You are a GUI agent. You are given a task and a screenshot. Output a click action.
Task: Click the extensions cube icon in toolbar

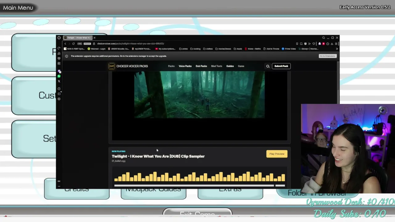click(328, 44)
